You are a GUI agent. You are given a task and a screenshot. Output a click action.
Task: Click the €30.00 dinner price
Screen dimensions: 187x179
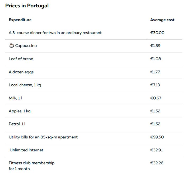pos(157,33)
